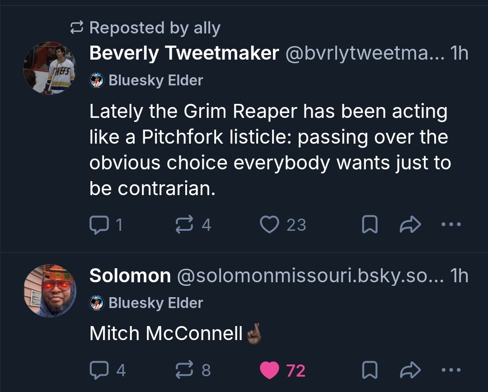Bookmark Beverly Tweetmaker's post
Image resolution: width=488 pixels, height=392 pixels.
[x=370, y=225]
